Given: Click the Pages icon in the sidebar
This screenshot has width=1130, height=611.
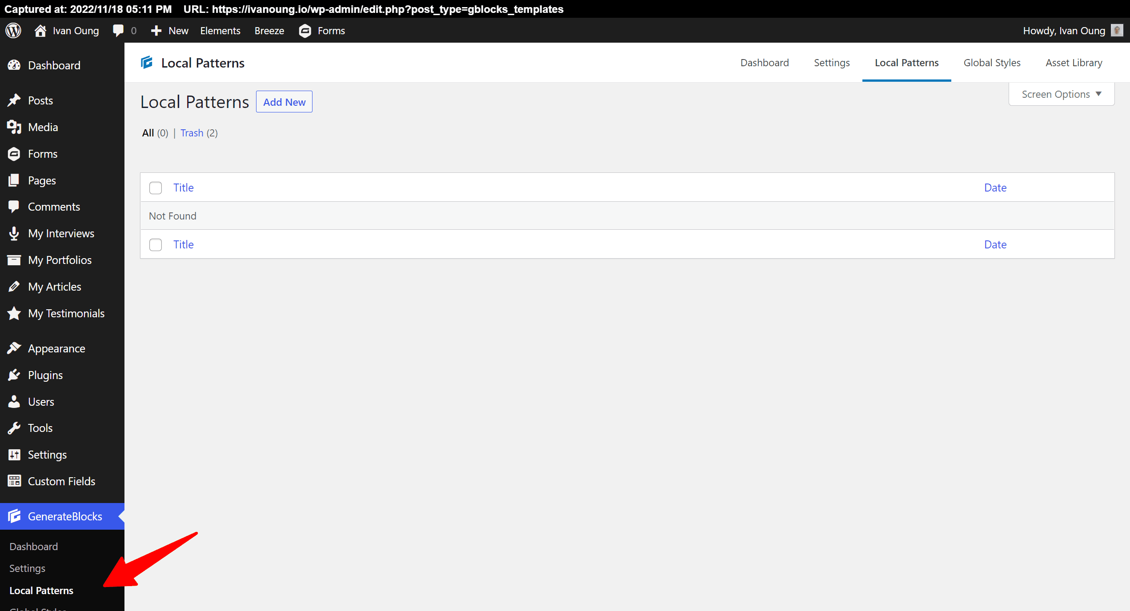Looking at the screenshot, I should point(14,180).
